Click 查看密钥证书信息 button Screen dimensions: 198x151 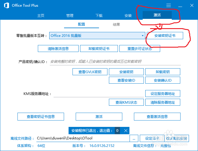[x=41, y=117]
